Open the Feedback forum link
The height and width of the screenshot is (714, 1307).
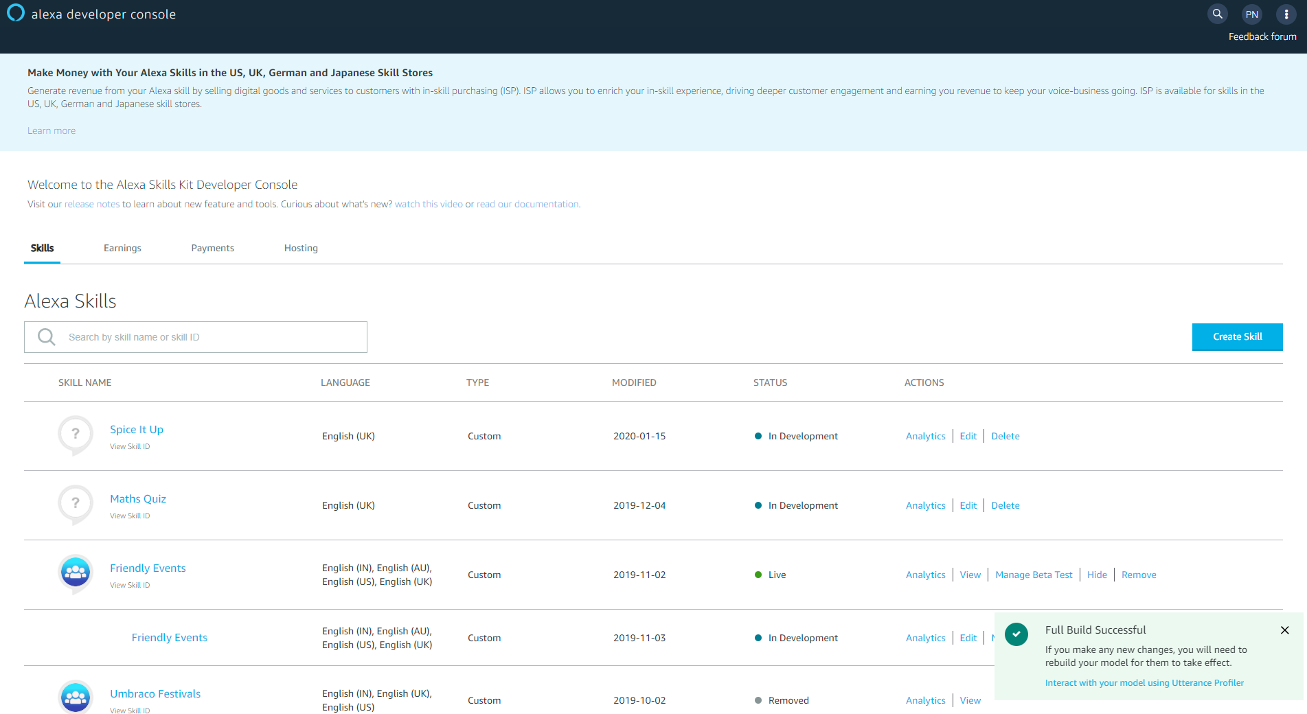pos(1262,36)
